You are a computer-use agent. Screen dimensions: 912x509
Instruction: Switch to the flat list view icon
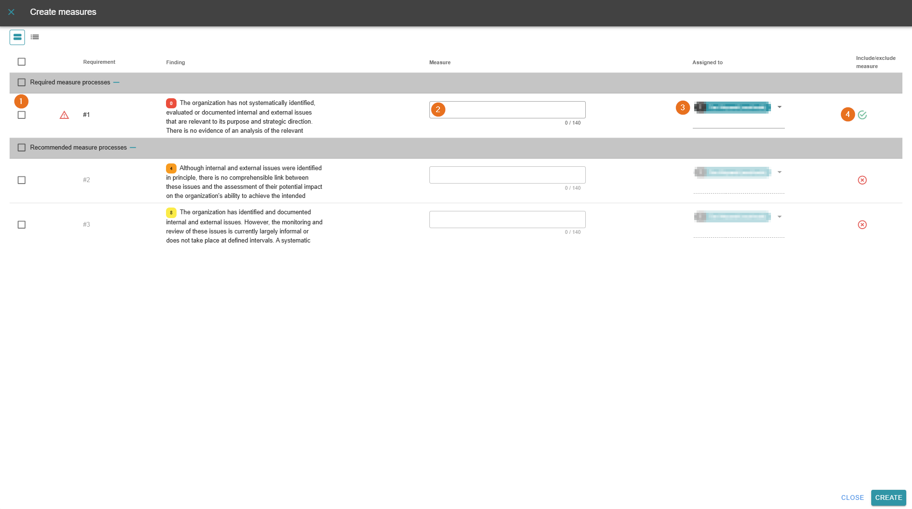35,37
